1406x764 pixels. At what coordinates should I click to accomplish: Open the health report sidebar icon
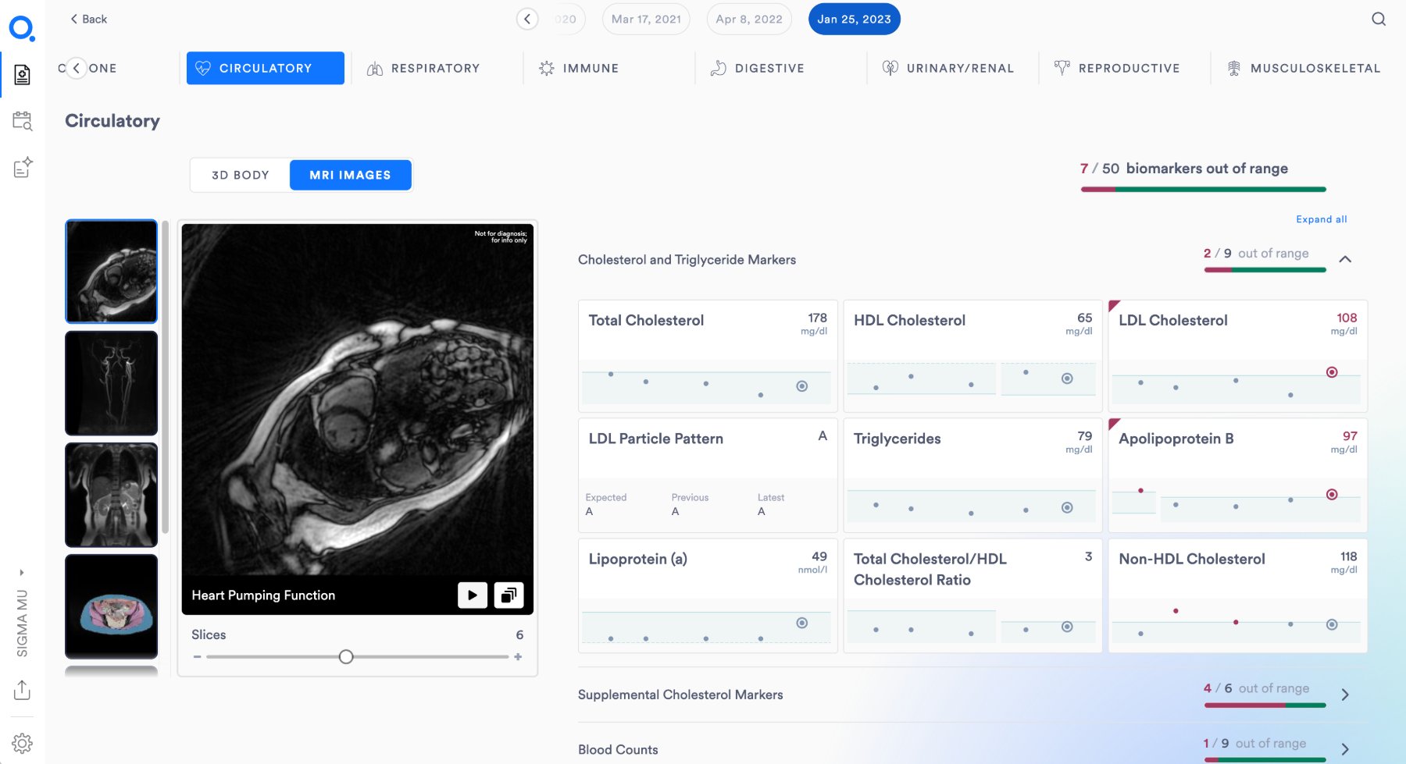(x=22, y=75)
